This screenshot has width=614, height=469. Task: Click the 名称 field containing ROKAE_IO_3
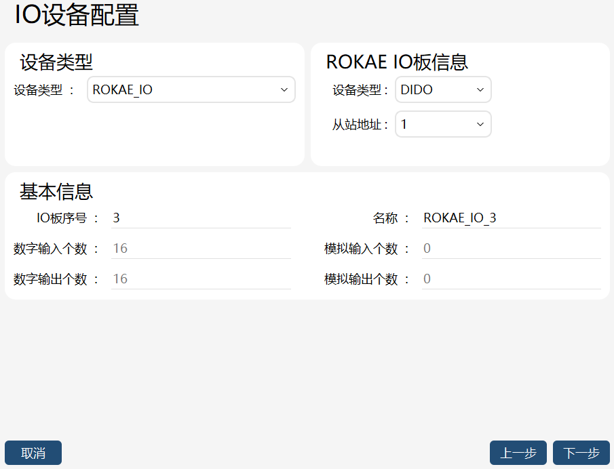pos(512,218)
